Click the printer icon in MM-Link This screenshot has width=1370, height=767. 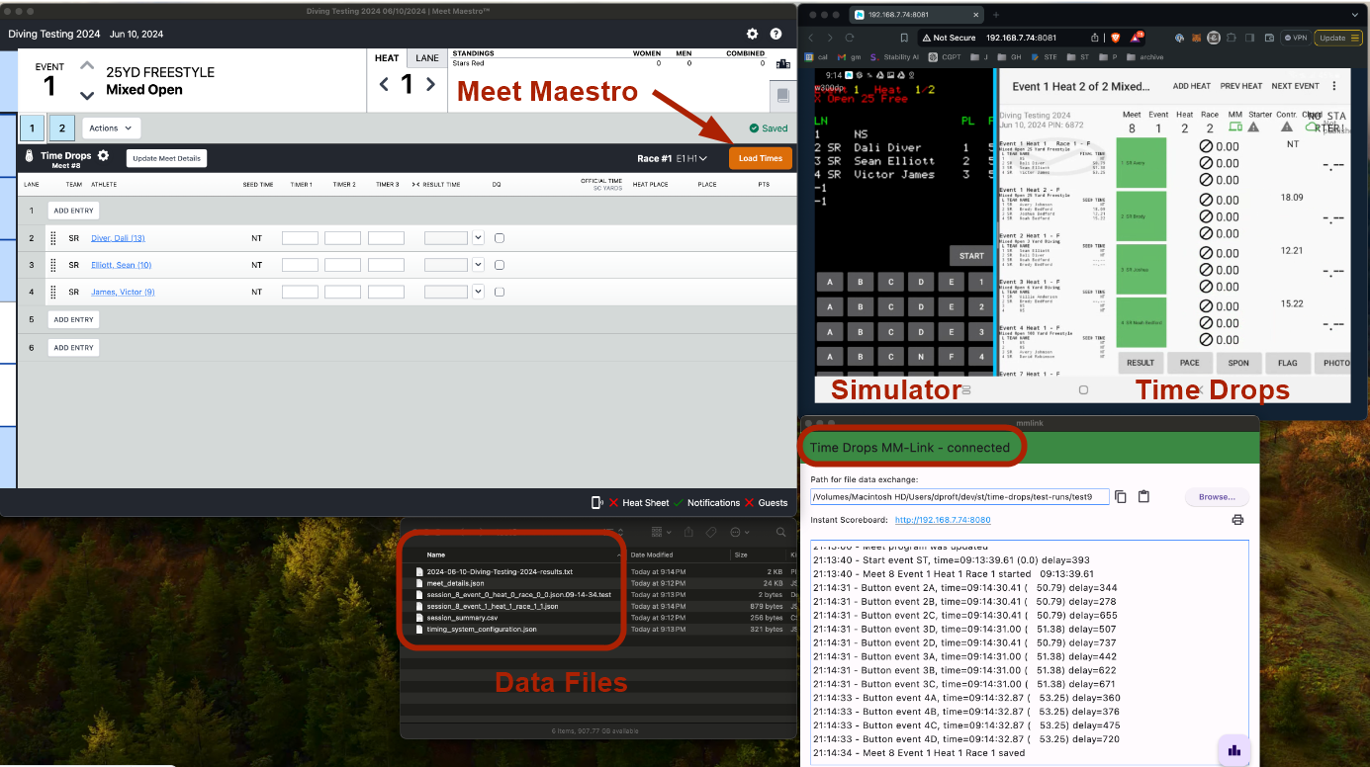pyautogui.click(x=1236, y=520)
